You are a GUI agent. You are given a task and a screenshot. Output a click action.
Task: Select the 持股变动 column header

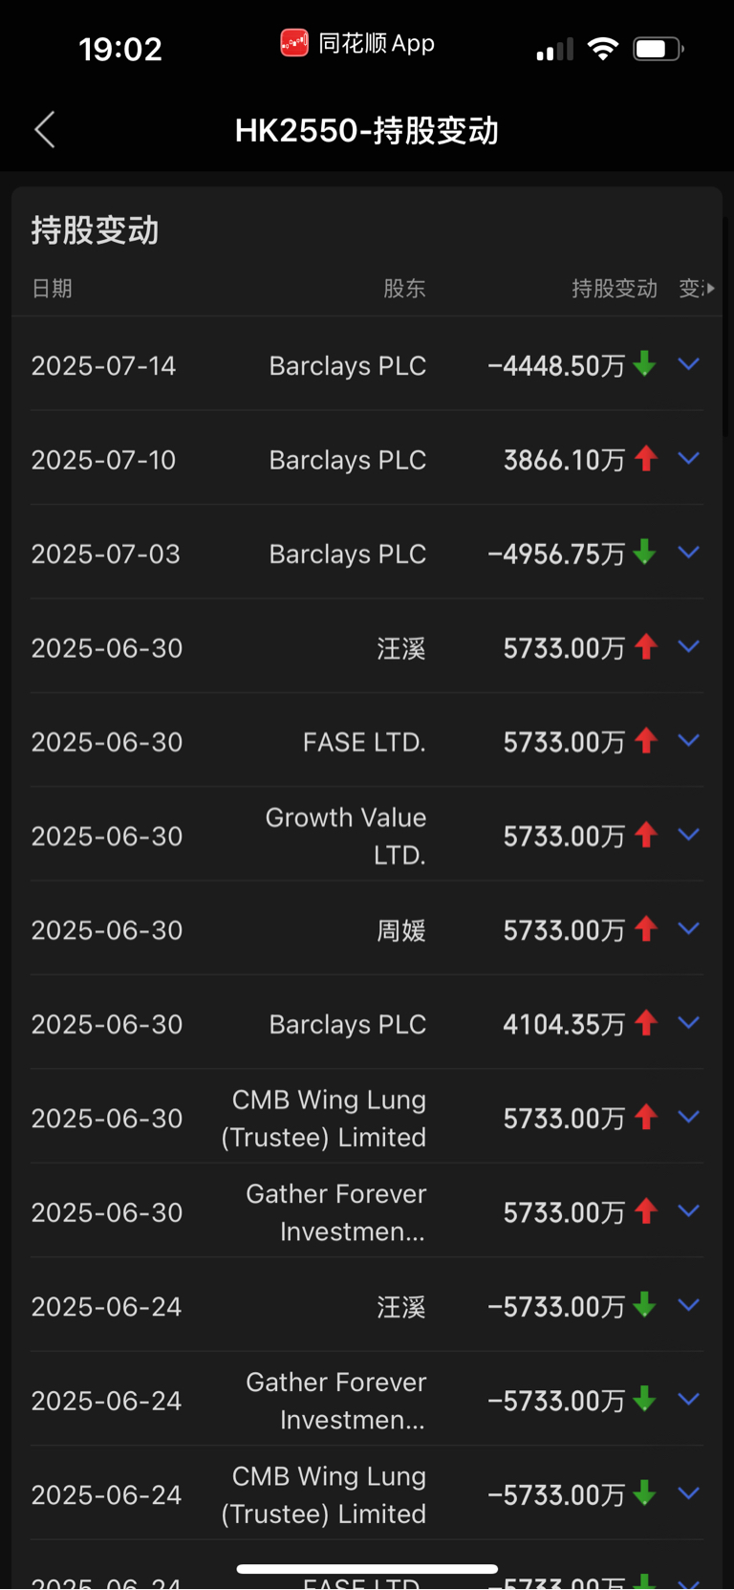pos(615,289)
